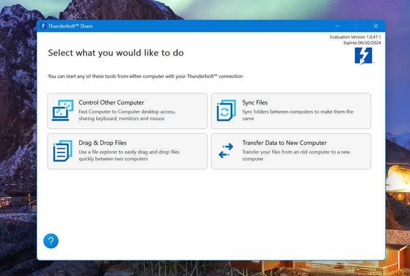Image resolution: width=410 pixels, height=276 pixels.
Task: Click the large Thunderbolt logo under version info
Action: tap(363, 56)
